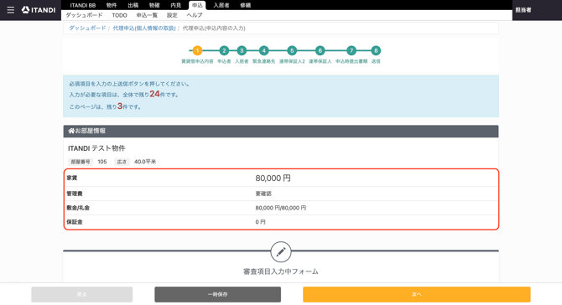The image size is (562, 305).
Task: Click the 戻る button
Action: (81, 294)
